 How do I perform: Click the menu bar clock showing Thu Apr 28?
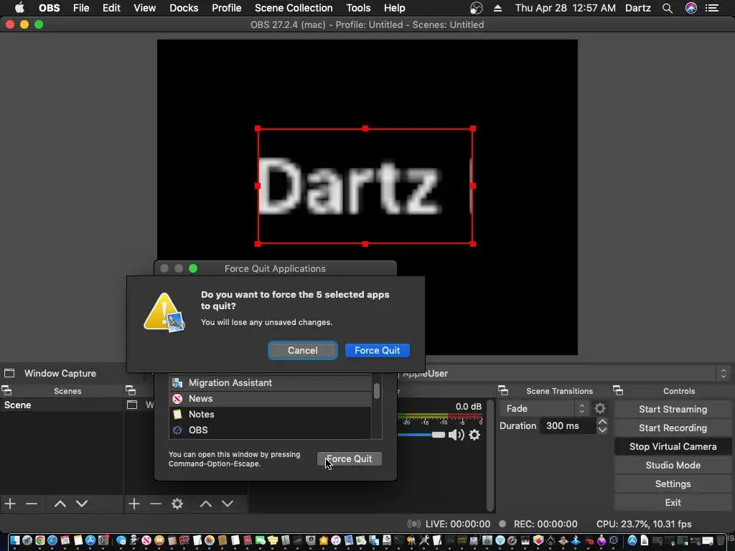(x=565, y=8)
